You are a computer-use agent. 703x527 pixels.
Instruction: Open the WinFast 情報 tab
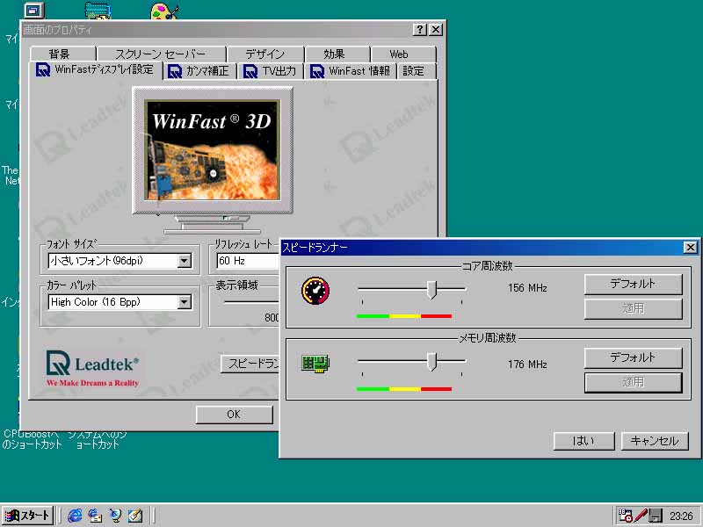point(351,71)
